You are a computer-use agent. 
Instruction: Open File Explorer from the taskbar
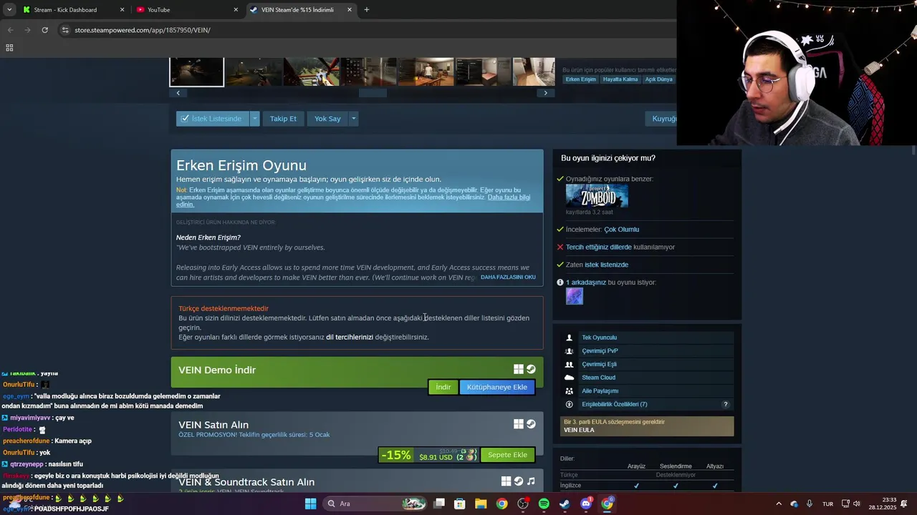click(x=481, y=504)
